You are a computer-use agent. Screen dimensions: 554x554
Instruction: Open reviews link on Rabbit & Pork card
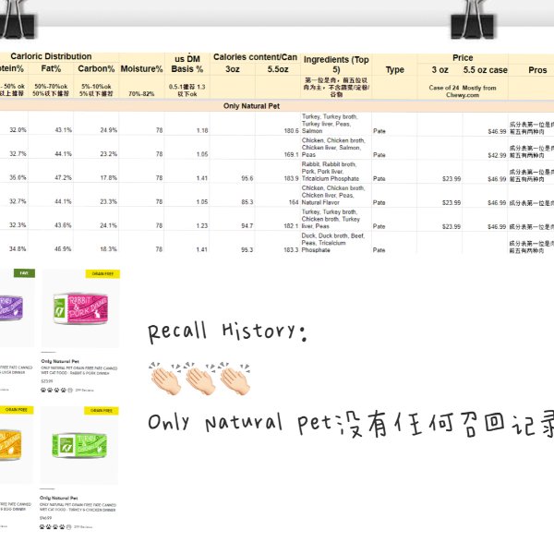84,391
